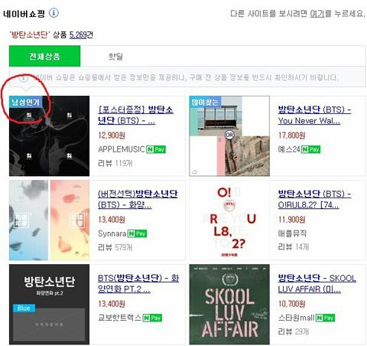The width and height of the screenshot is (367, 346).
Task: Open SKOOL LUV AFFAIR product title link
Action: [x=317, y=283]
